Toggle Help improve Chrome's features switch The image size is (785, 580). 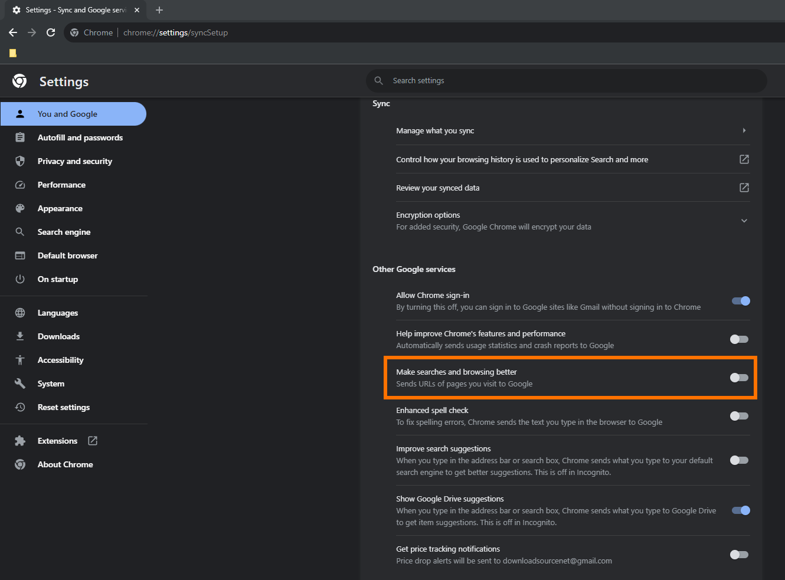(x=739, y=339)
